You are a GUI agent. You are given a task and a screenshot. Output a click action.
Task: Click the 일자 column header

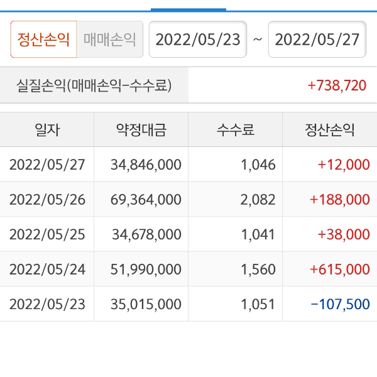47,130
